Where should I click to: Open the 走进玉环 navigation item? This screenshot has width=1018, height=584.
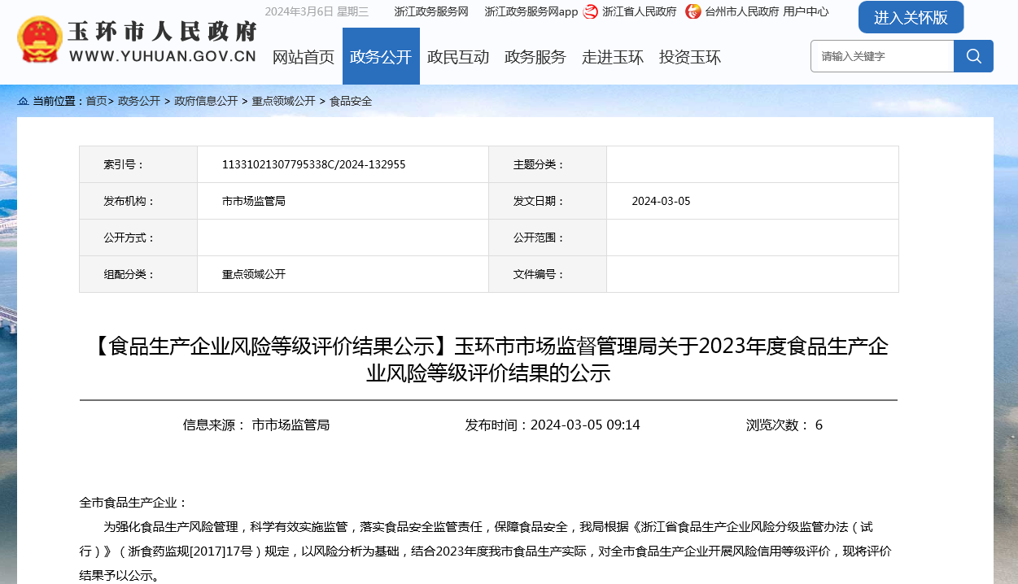(613, 57)
